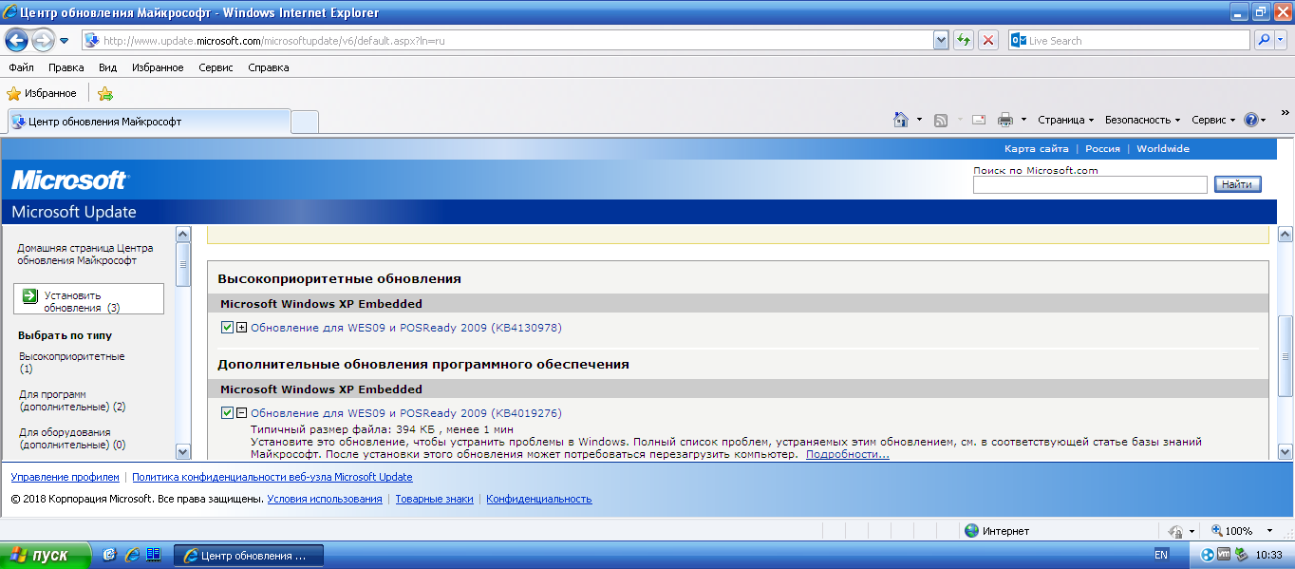Click the Print icon in command bar

pyautogui.click(x=1005, y=120)
